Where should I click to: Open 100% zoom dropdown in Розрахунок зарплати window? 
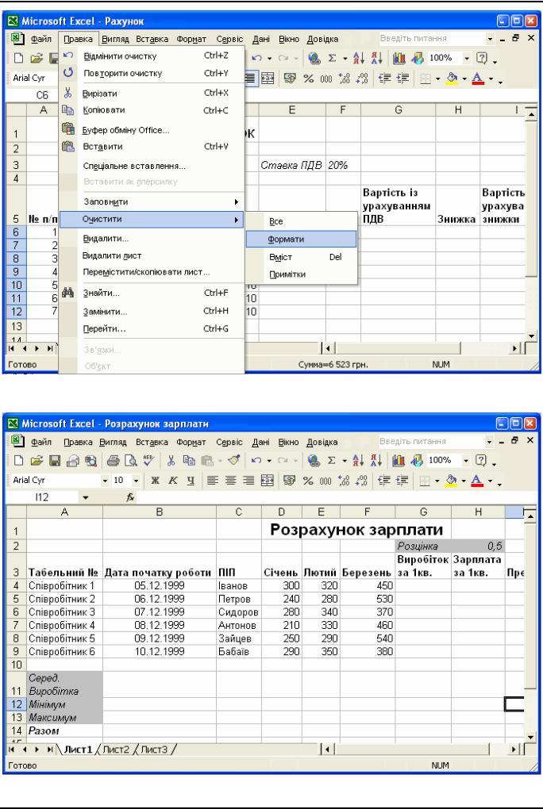coord(466,460)
